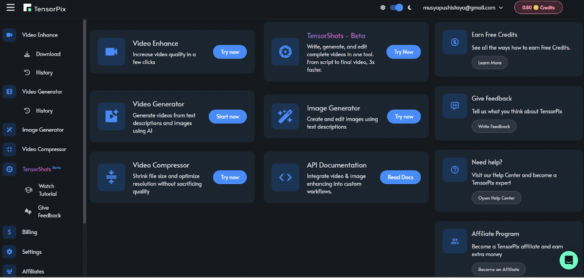Open Image Generator in the sidebar
The image size is (584, 279).
[43, 130]
